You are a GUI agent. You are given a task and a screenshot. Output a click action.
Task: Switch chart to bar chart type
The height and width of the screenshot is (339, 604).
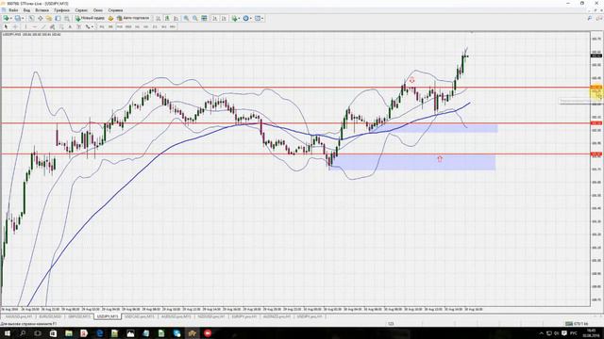point(158,18)
